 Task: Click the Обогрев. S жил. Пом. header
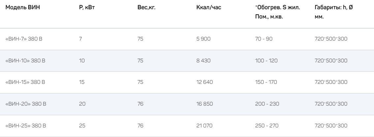pos(275,11)
